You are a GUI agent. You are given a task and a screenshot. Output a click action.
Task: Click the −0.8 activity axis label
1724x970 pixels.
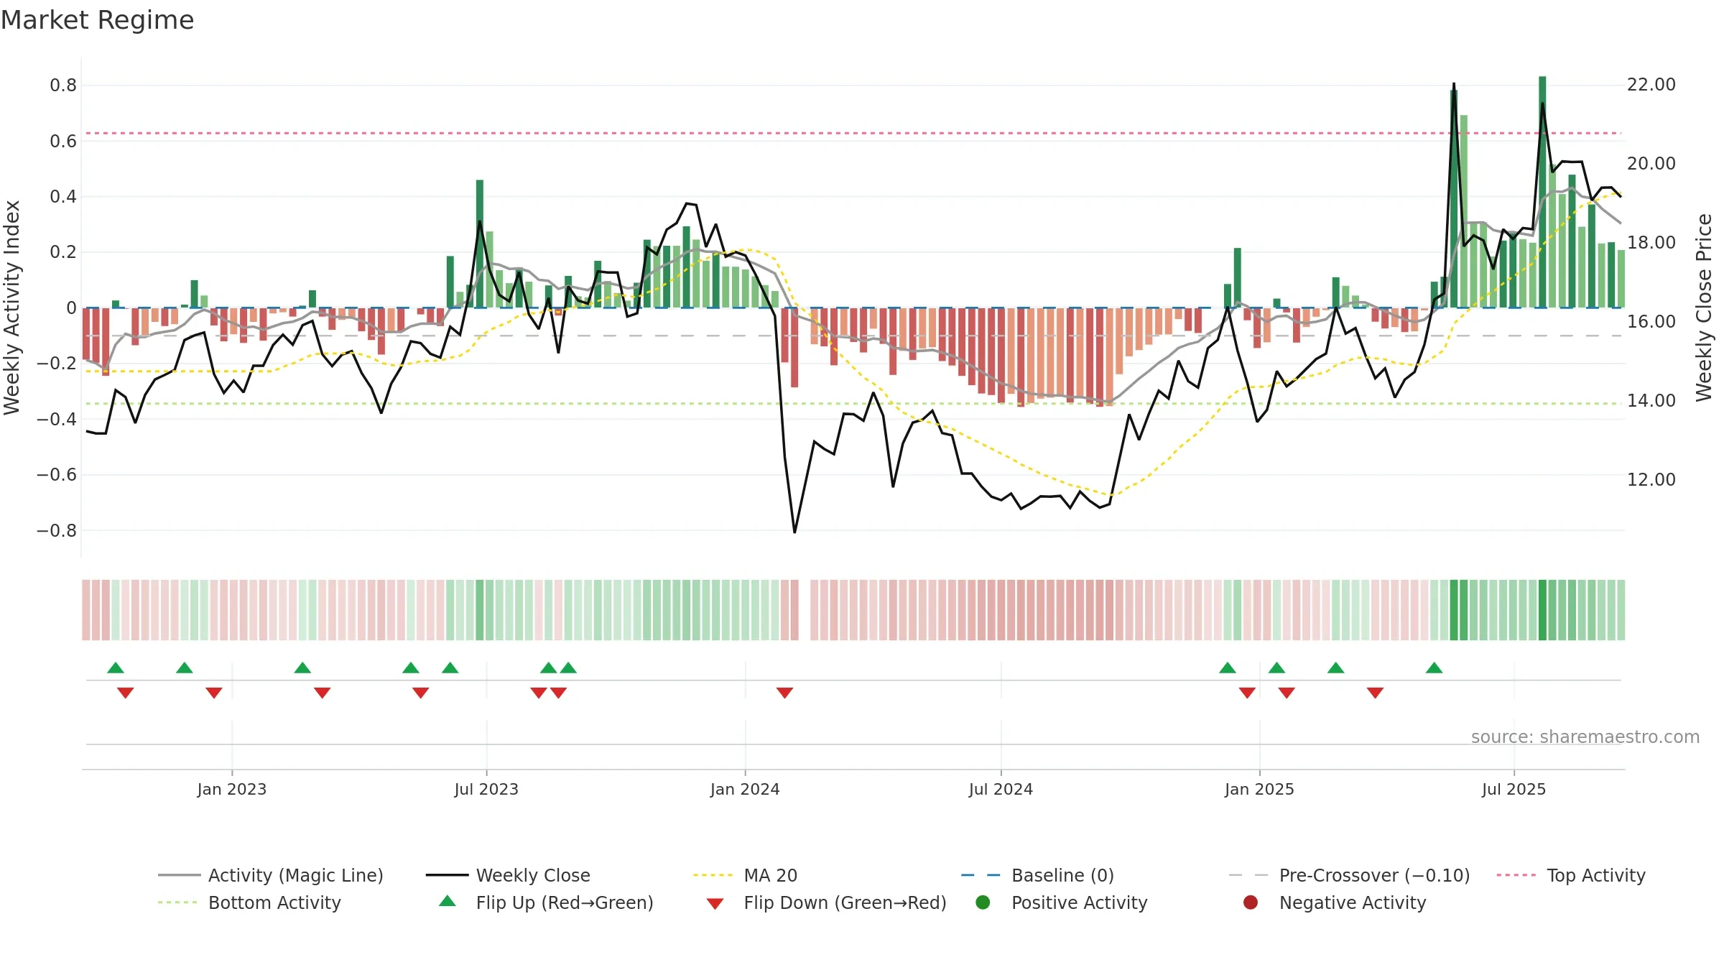coord(56,531)
